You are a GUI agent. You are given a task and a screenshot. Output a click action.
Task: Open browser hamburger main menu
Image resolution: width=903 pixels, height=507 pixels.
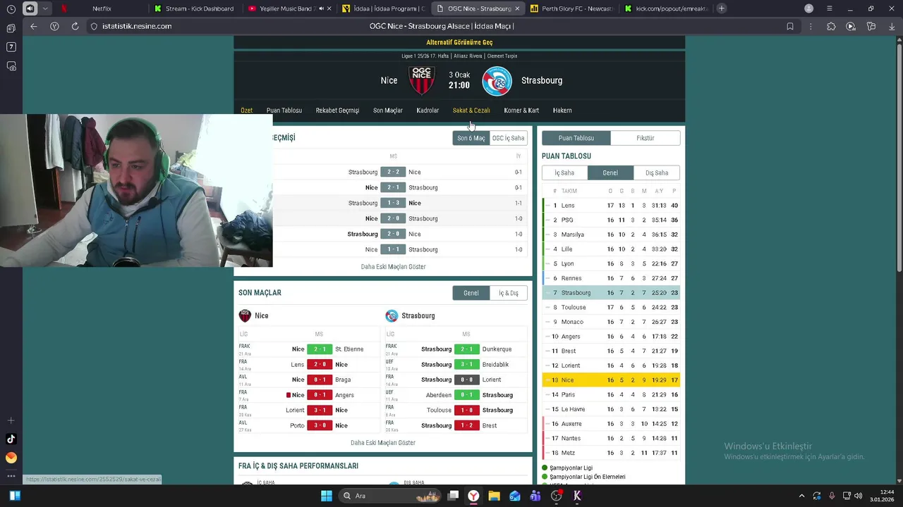830,8
